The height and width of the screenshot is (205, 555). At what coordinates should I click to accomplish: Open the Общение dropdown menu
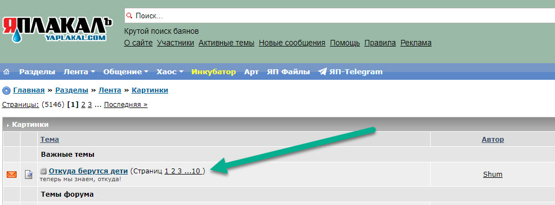pos(125,72)
